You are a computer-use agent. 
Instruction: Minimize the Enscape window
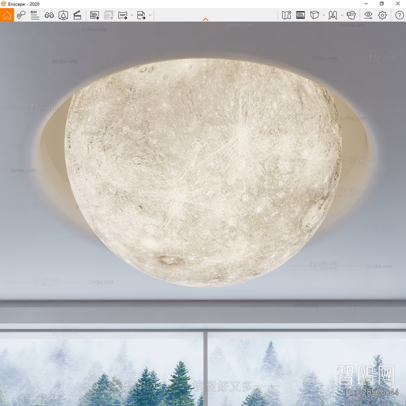[x=366, y=4]
